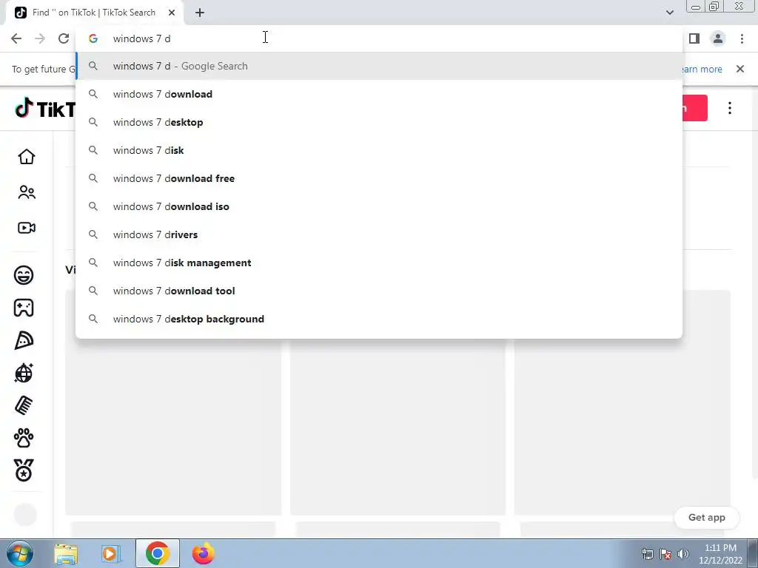758x568 pixels.
Task: Open the Chrome three-dot menu
Action: pyautogui.click(x=742, y=38)
